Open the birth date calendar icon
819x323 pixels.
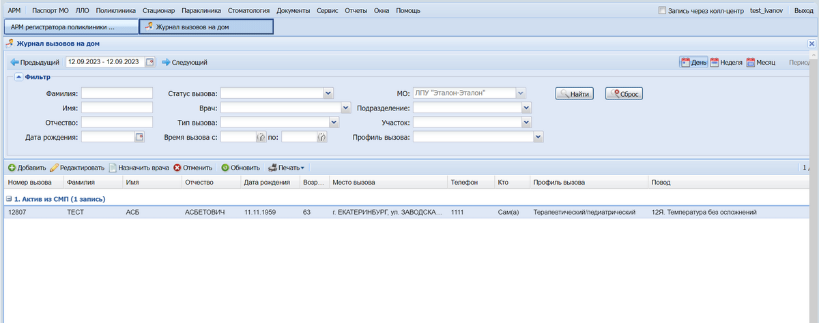point(139,137)
